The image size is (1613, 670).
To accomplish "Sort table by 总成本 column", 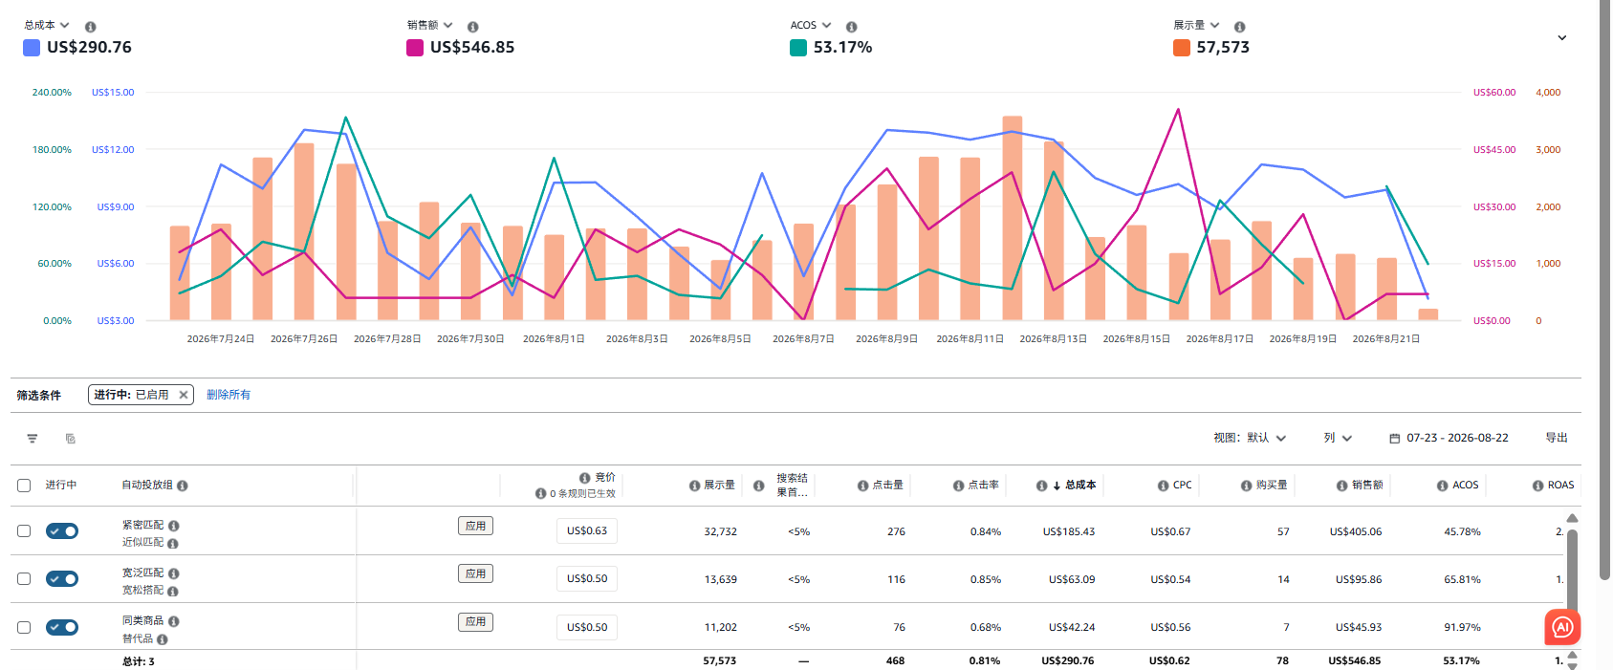I will click(1075, 486).
